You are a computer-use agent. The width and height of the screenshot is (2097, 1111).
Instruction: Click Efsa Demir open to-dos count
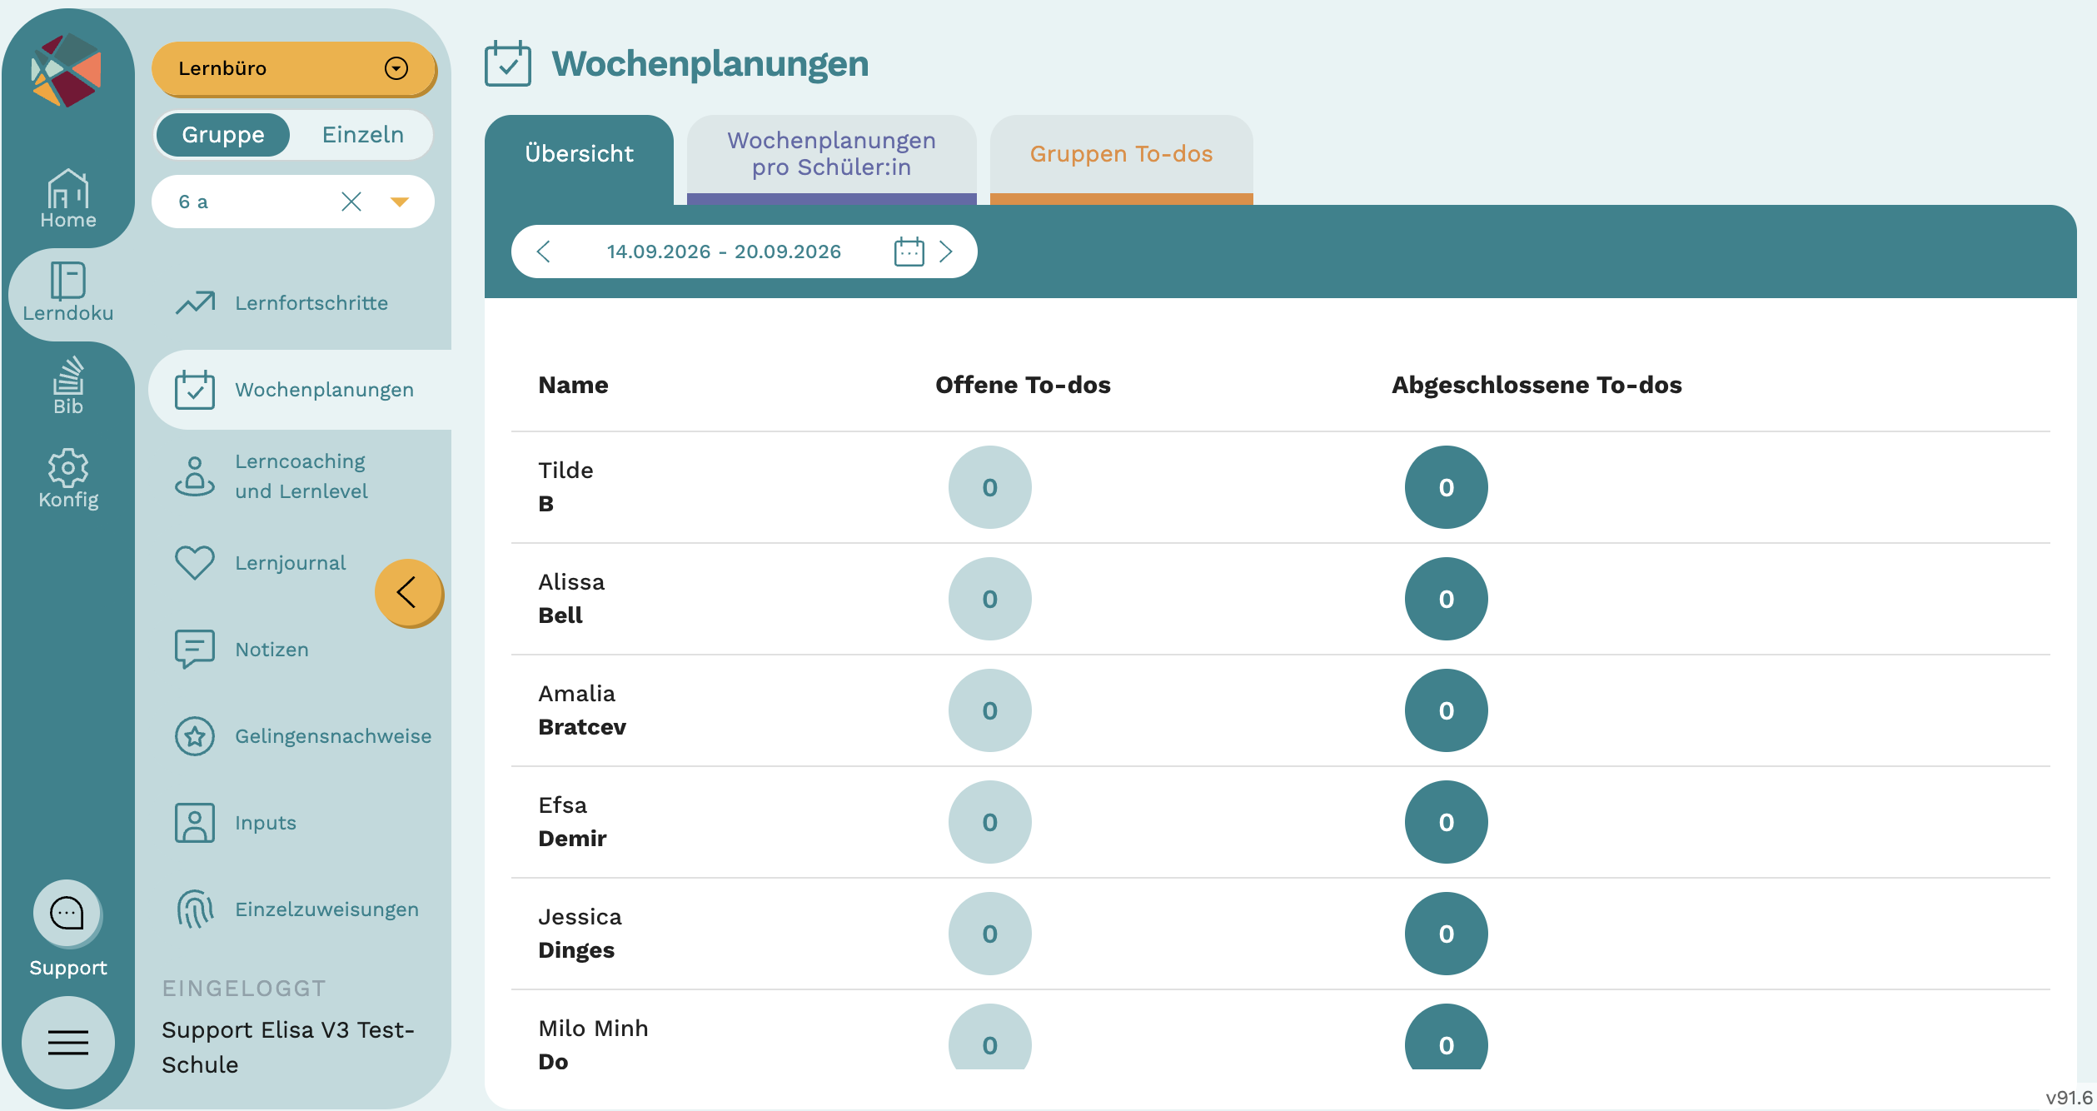pos(989,822)
